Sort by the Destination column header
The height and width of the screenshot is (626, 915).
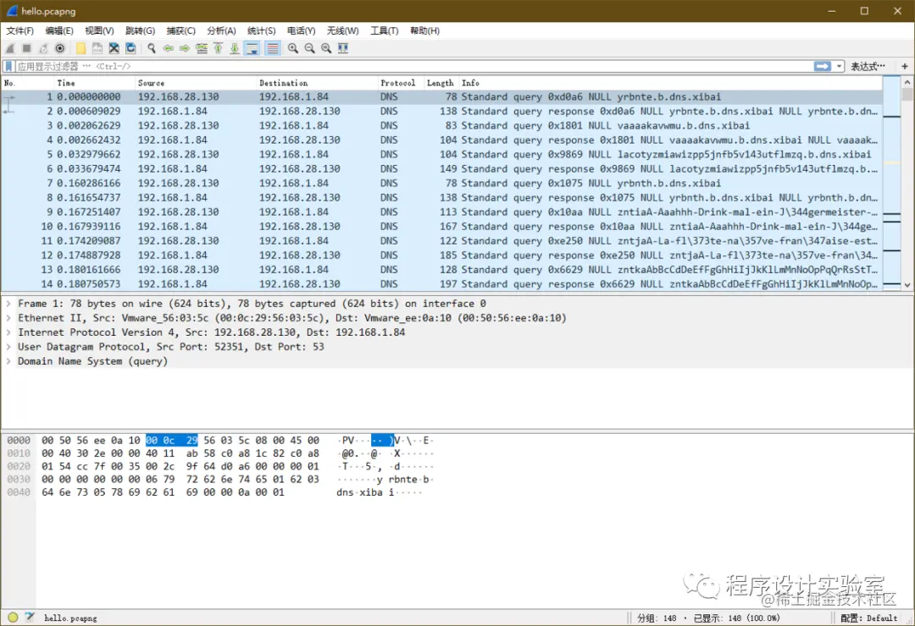pyautogui.click(x=317, y=84)
